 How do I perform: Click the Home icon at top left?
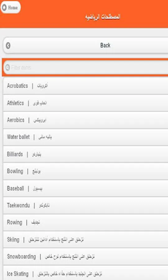tap(4, 7)
